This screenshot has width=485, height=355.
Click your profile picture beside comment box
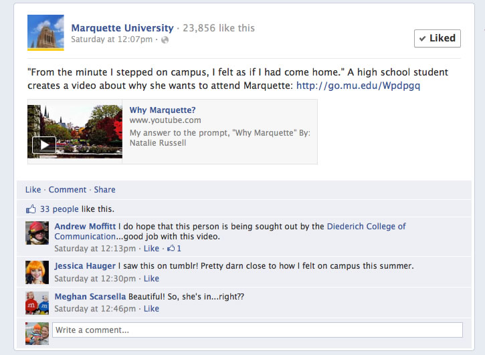click(37, 334)
